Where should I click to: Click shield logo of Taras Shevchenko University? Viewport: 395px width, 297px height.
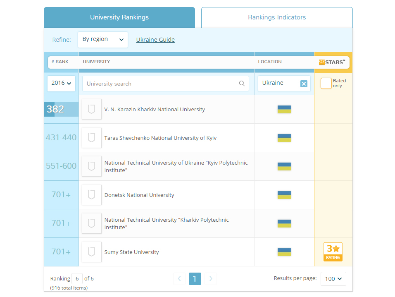tap(91, 138)
